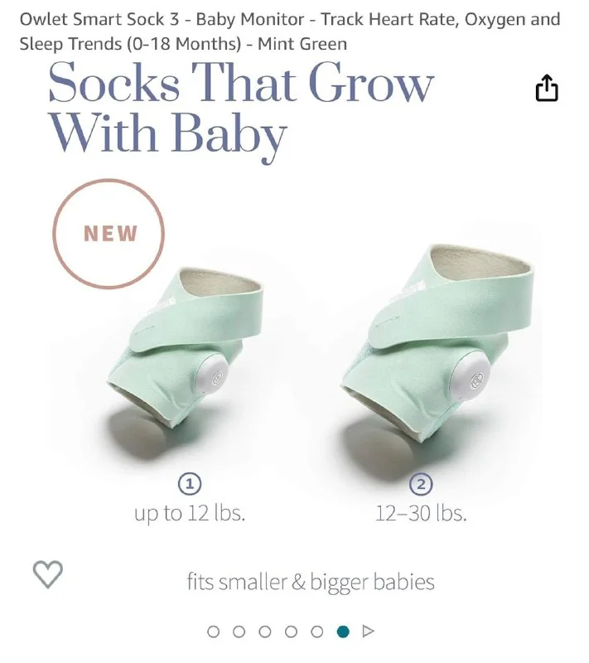Click the circled number 2 marker
Image resolution: width=589 pixels, height=663 pixels.
422,484
